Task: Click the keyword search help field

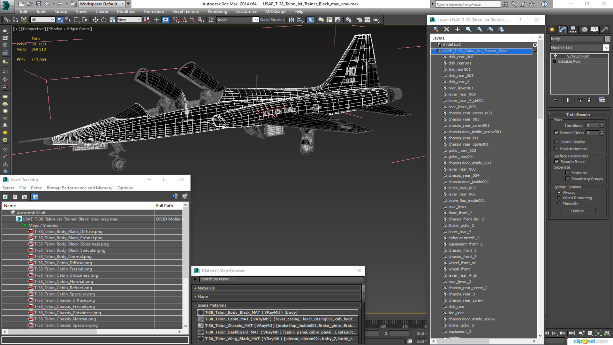Action: (467, 4)
